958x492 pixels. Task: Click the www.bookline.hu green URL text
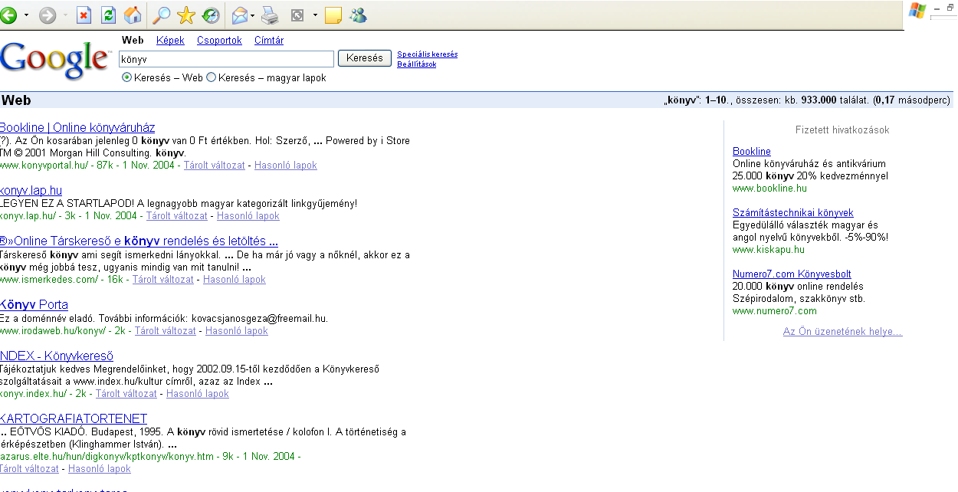[769, 189]
